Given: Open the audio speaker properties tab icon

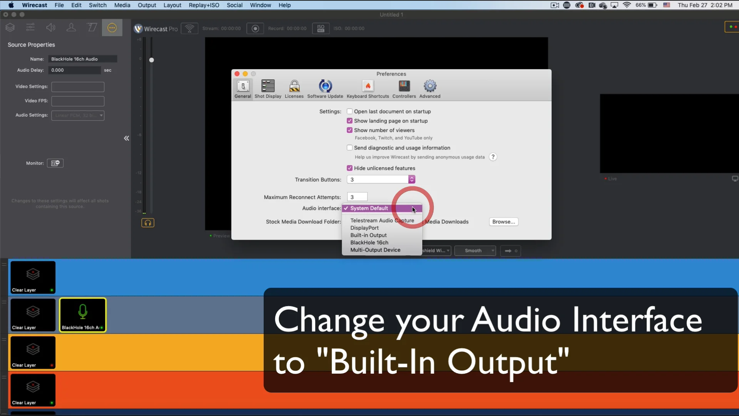Looking at the screenshot, I should pos(51,28).
